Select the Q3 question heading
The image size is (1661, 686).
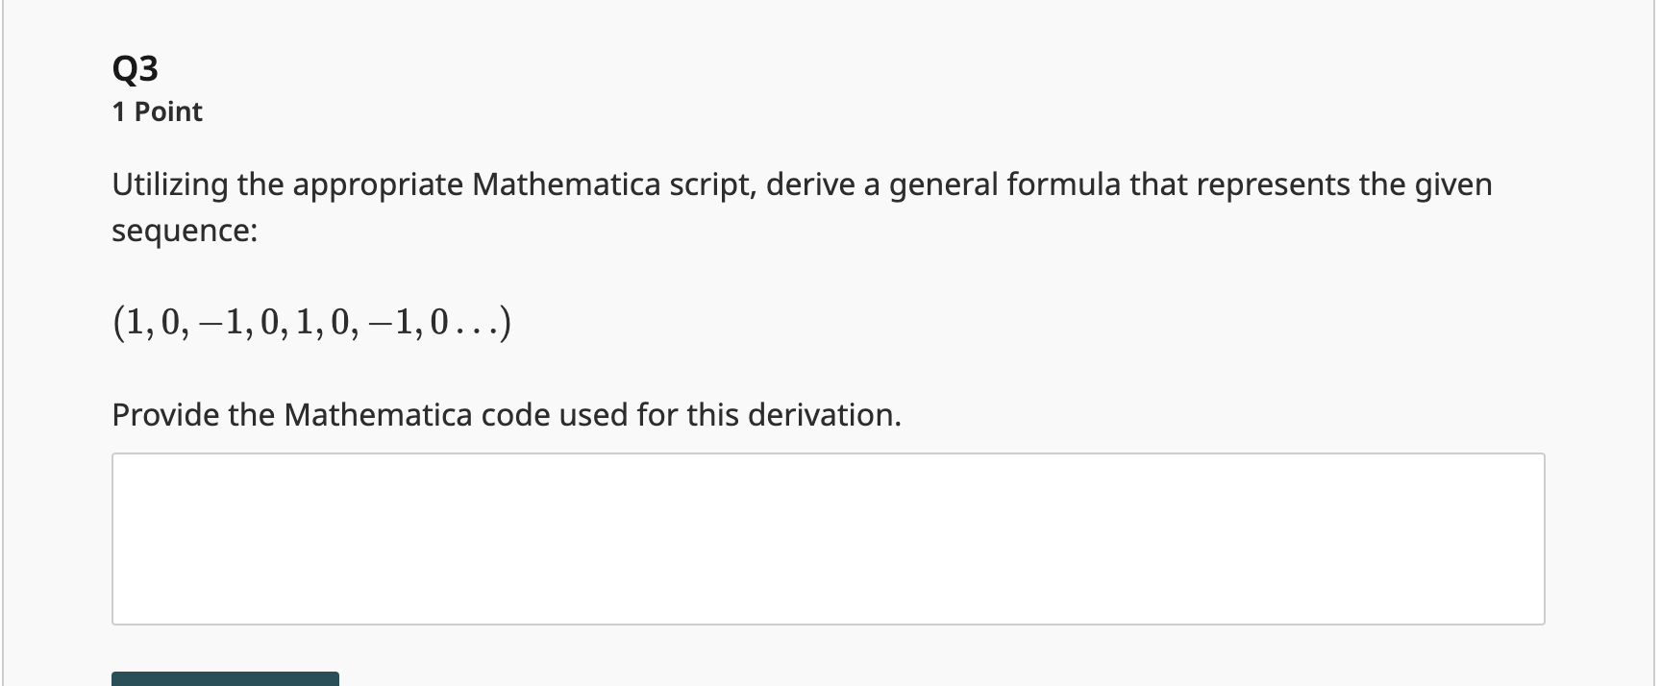[135, 67]
